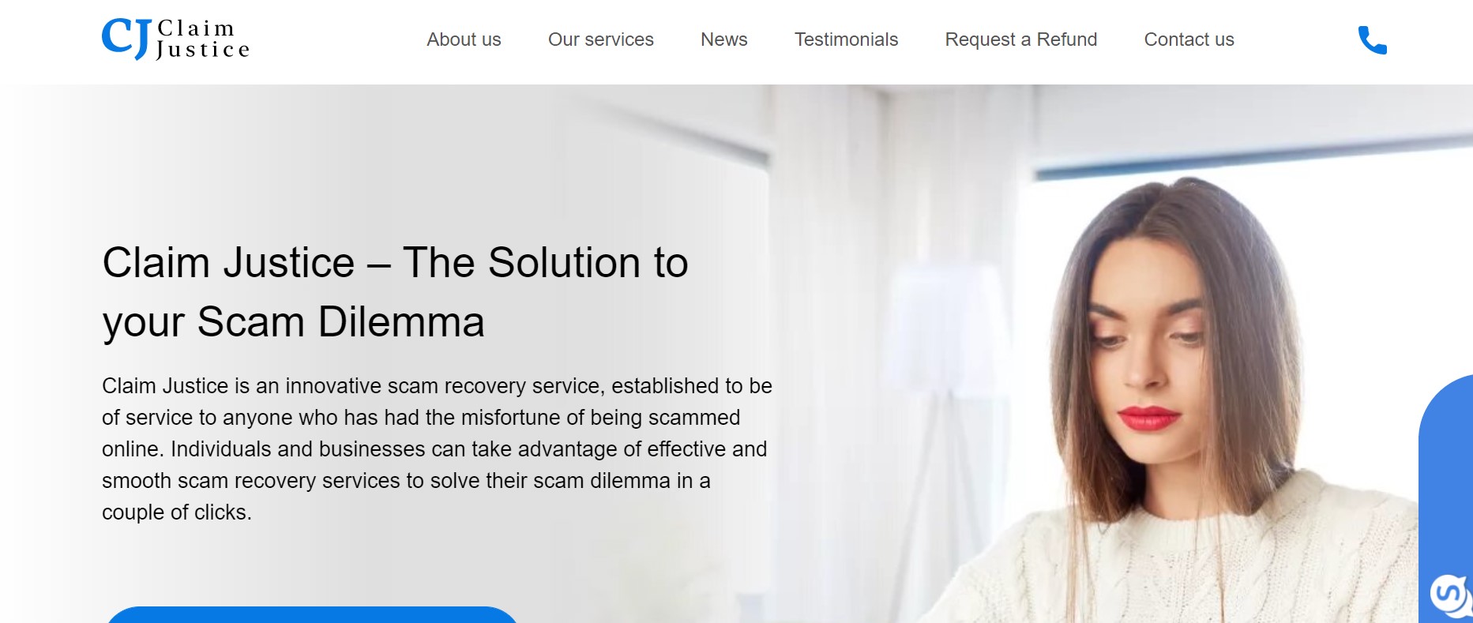Click 'couple of clicks.' at paragraph end
Screen dimensions: 1473x623
pyautogui.click(x=177, y=512)
